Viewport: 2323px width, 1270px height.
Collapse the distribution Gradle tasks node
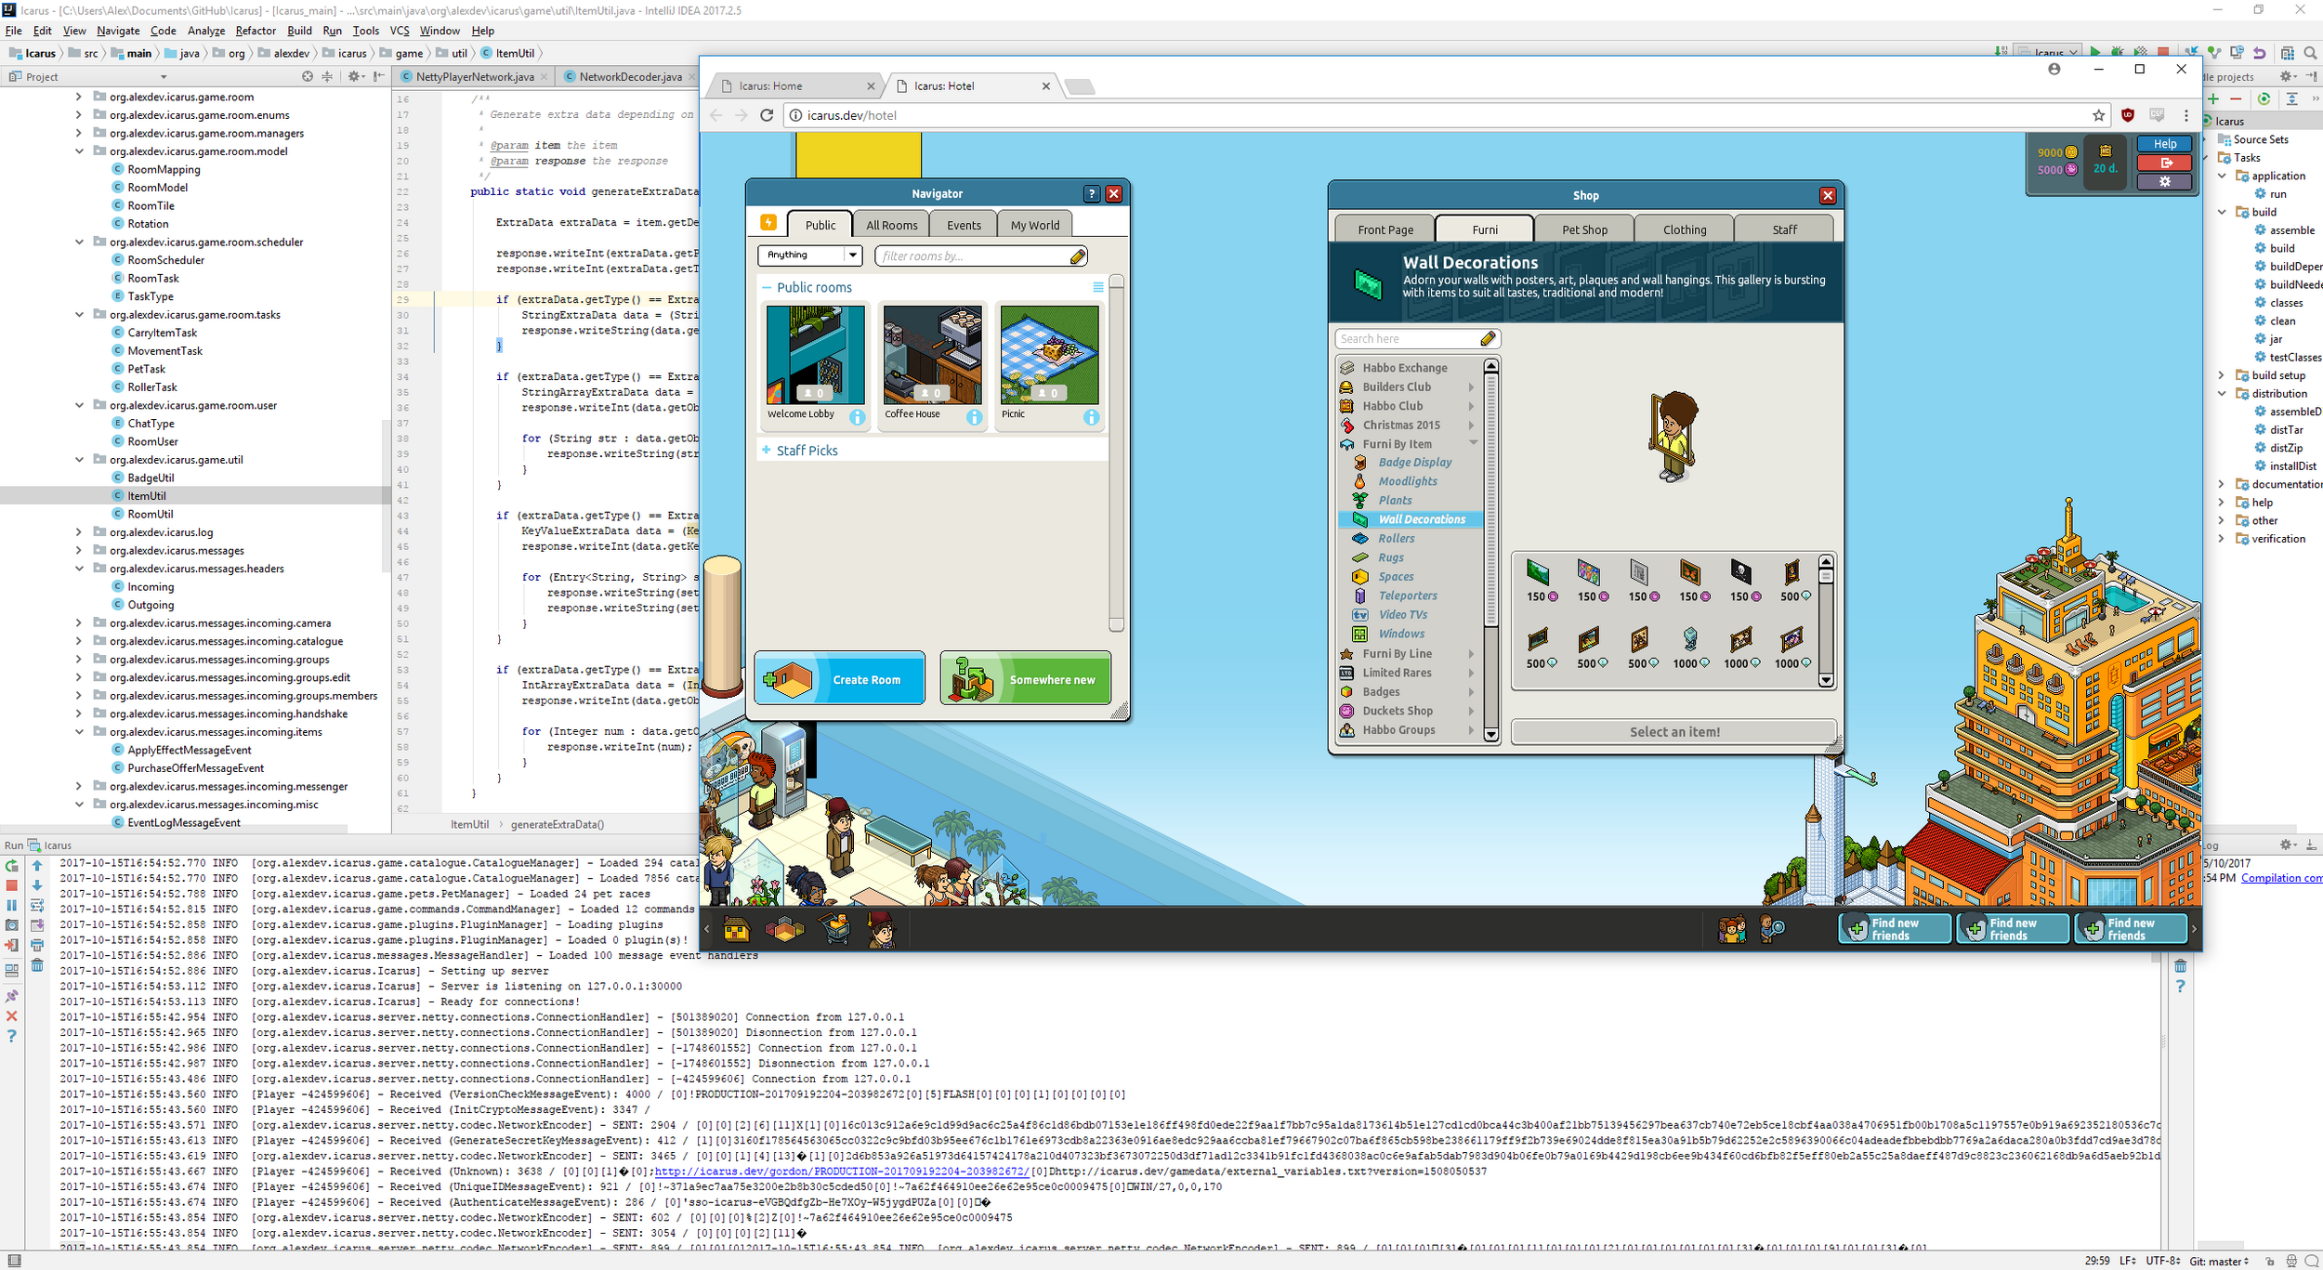coord(2223,394)
